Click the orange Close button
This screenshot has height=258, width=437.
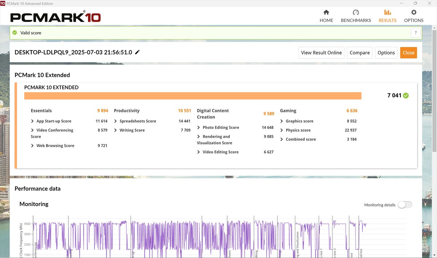(409, 53)
